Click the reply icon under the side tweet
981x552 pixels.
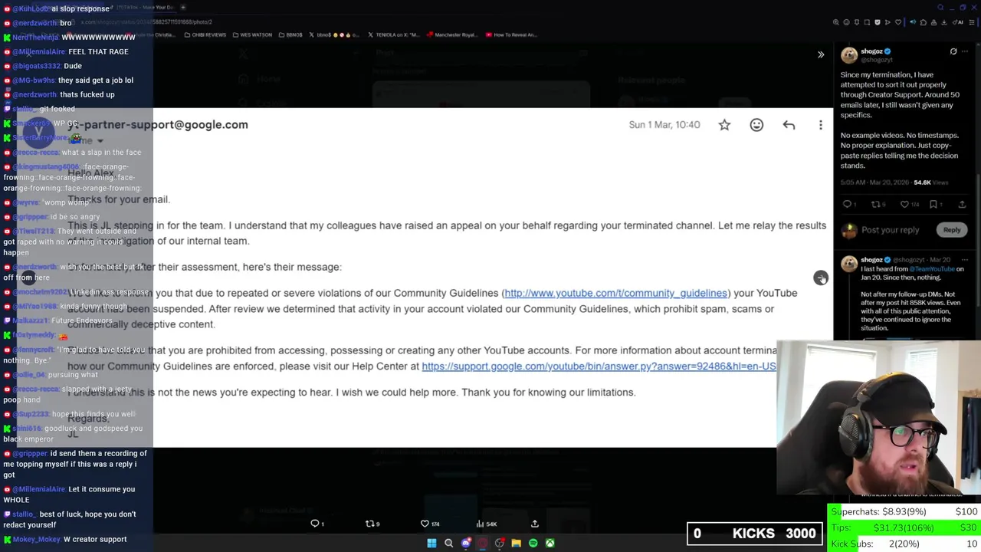click(848, 204)
